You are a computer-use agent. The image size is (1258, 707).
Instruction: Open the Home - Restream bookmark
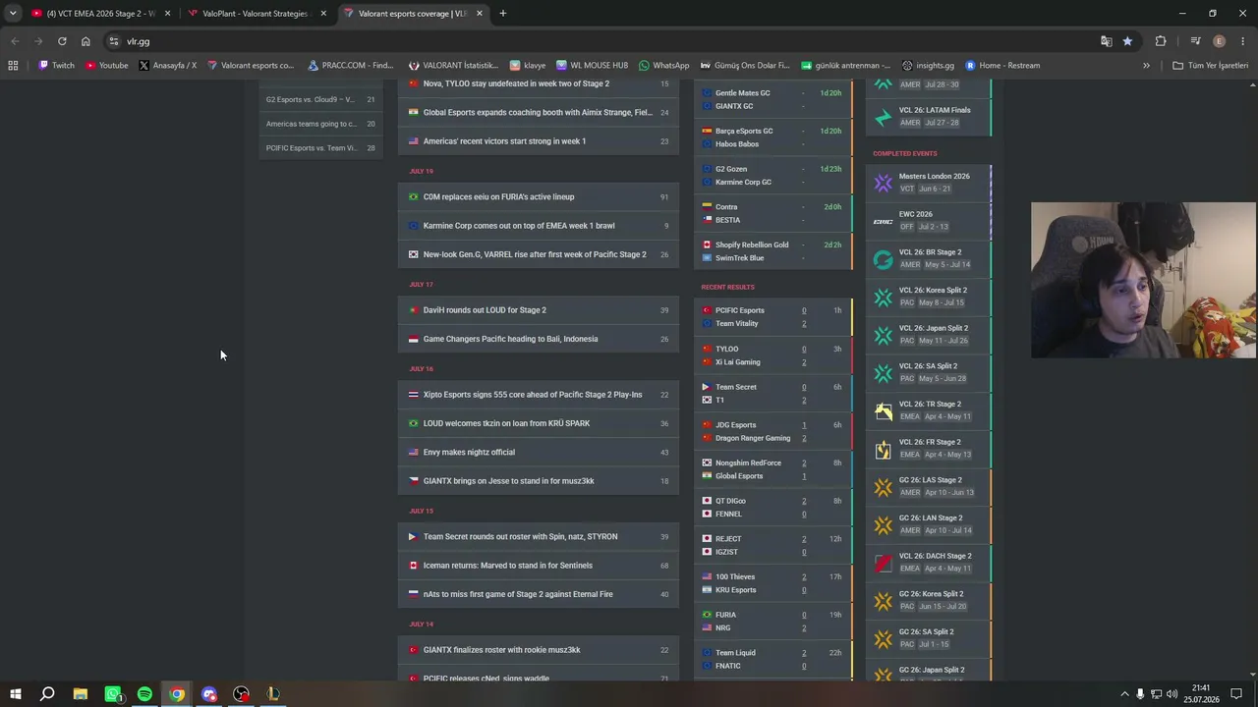tap(1002, 66)
